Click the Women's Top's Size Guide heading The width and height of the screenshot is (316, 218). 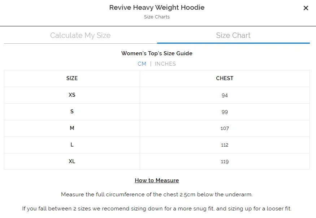[157, 53]
